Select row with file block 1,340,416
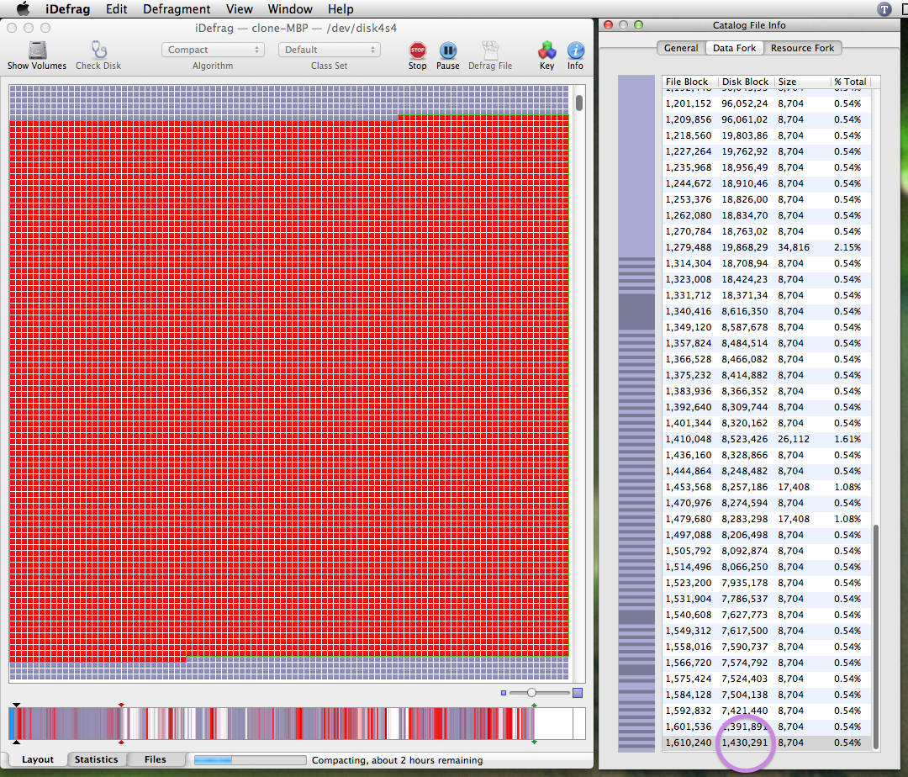This screenshot has width=908, height=777. click(767, 311)
